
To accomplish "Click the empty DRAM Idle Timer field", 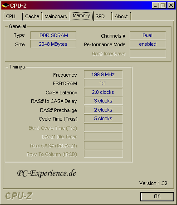I will (x=103, y=136).
